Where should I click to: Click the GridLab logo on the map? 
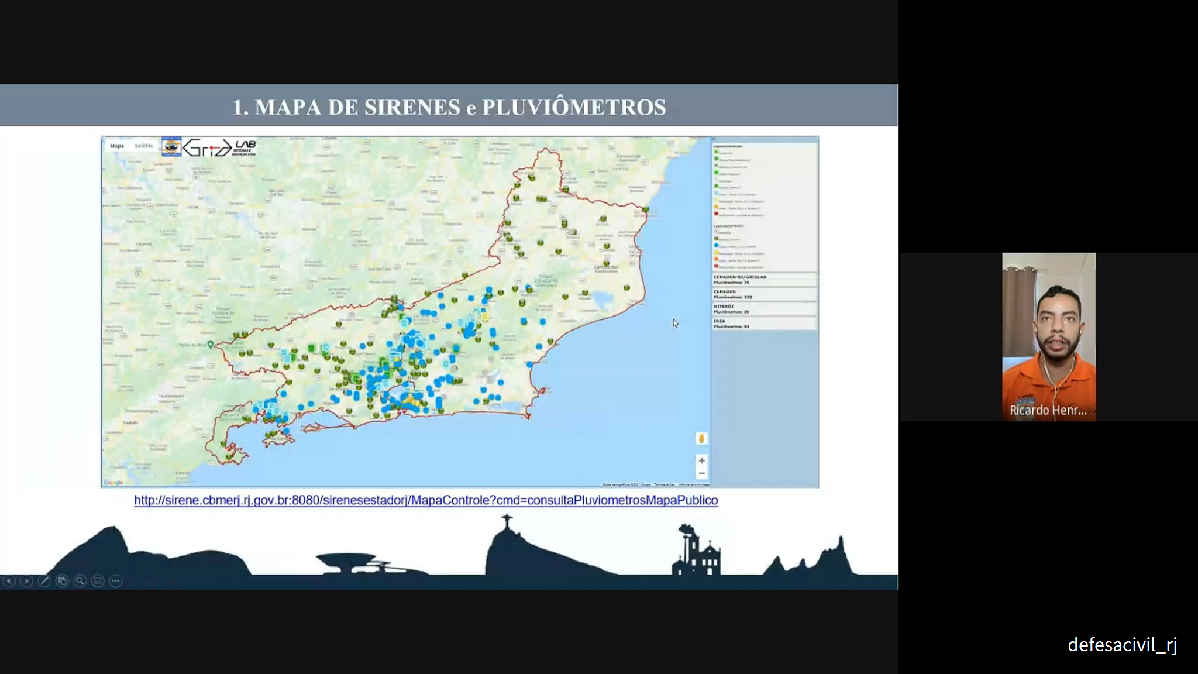(x=219, y=147)
